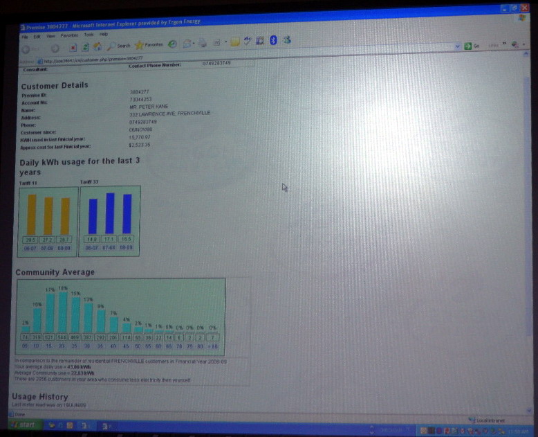
Task: Click the Back navigation arrow
Action: pyautogui.click(x=27, y=49)
